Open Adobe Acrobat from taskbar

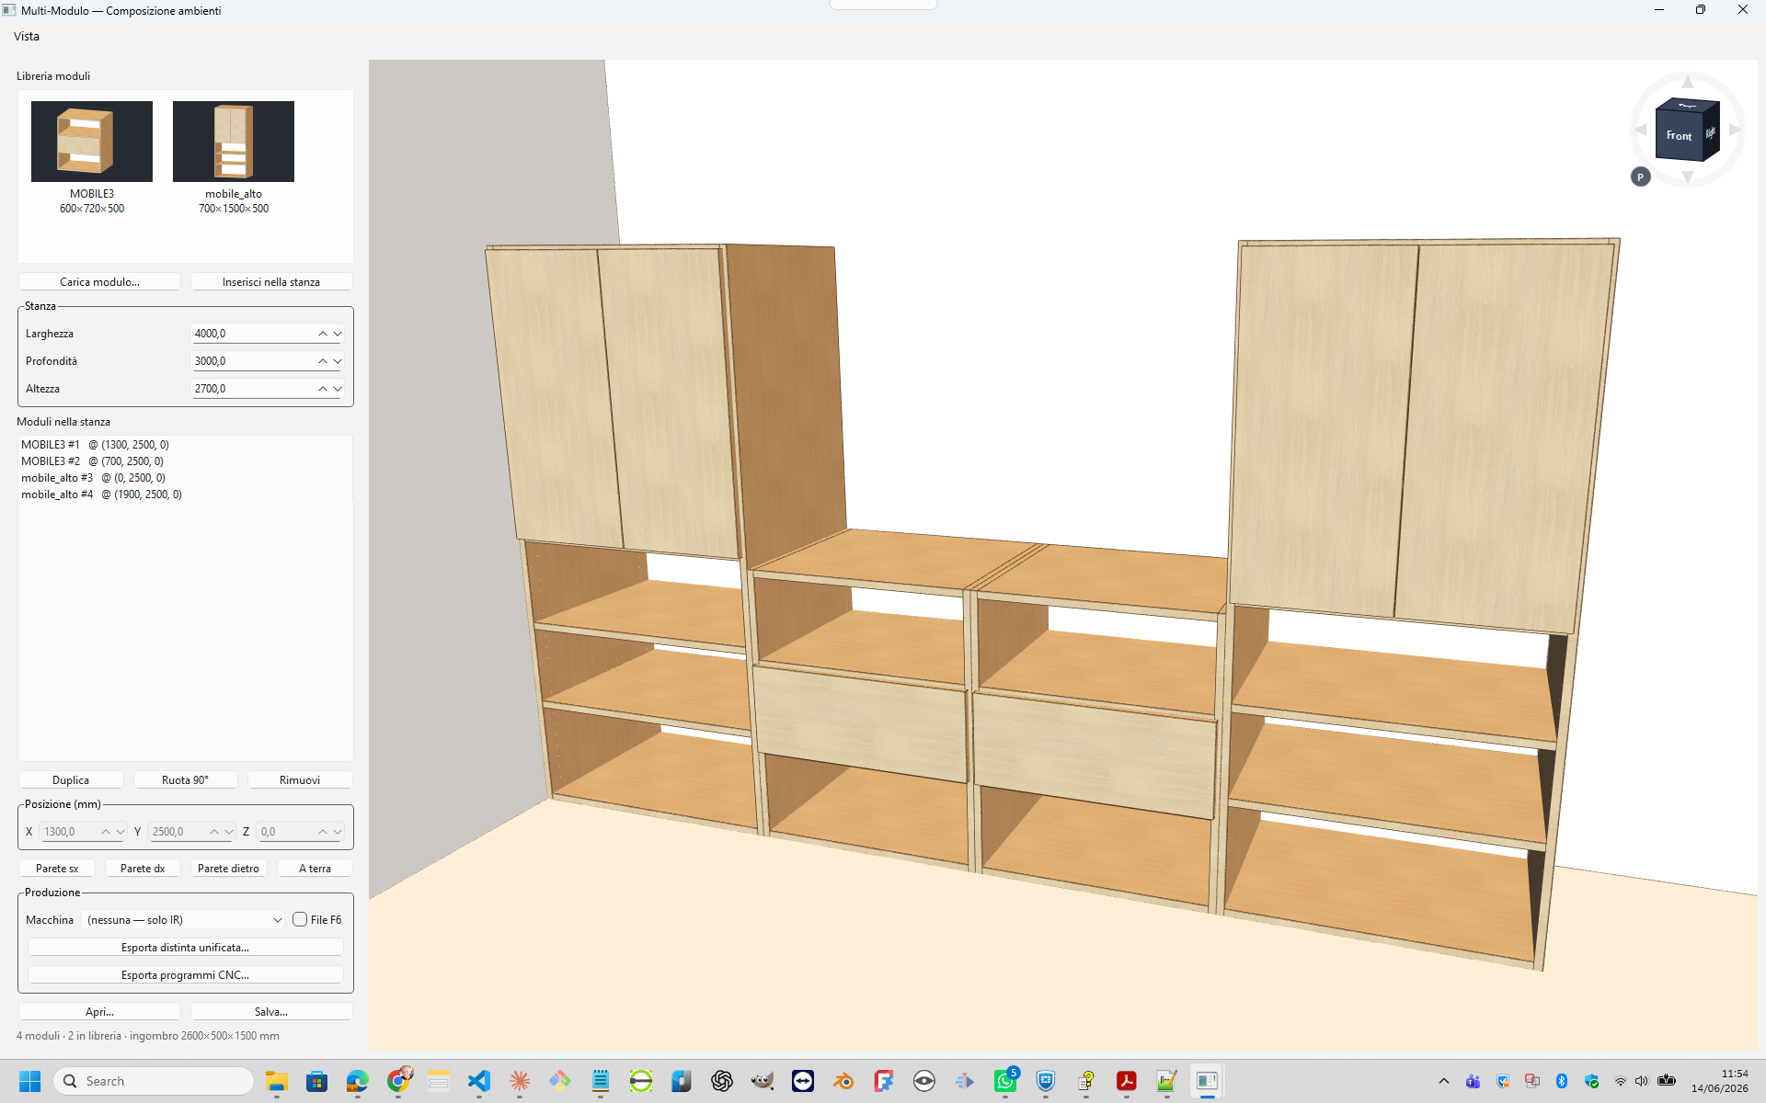[x=1127, y=1081]
